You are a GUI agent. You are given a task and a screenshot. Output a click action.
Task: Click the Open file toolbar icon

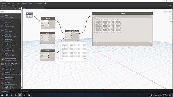pos(6,6)
